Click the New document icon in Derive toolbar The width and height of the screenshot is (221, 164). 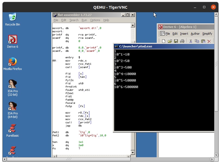164,41
